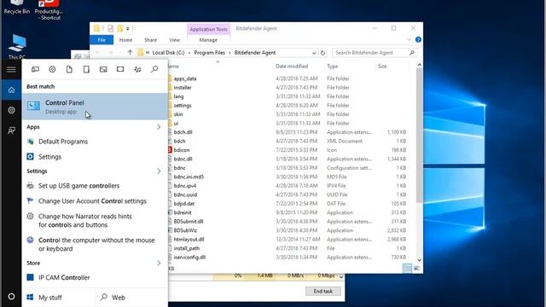Open the feedback icon in Cortana sidebar
Viewport: 546px width, 307px height.
click(11, 130)
